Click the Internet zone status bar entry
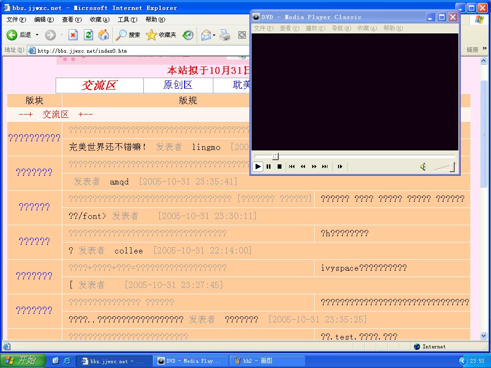Viewport: 491px width, 368px height. [x=430, y=346]
